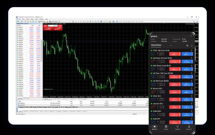Click the zoom out magnifier icon
This screenshot has width=215, height=135.
coord(98,21)
